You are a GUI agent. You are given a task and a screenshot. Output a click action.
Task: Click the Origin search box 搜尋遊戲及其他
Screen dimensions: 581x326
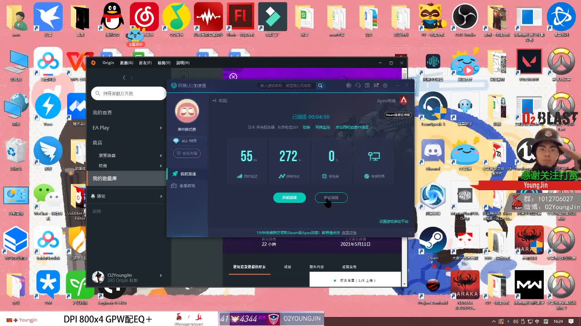point(128,93)
